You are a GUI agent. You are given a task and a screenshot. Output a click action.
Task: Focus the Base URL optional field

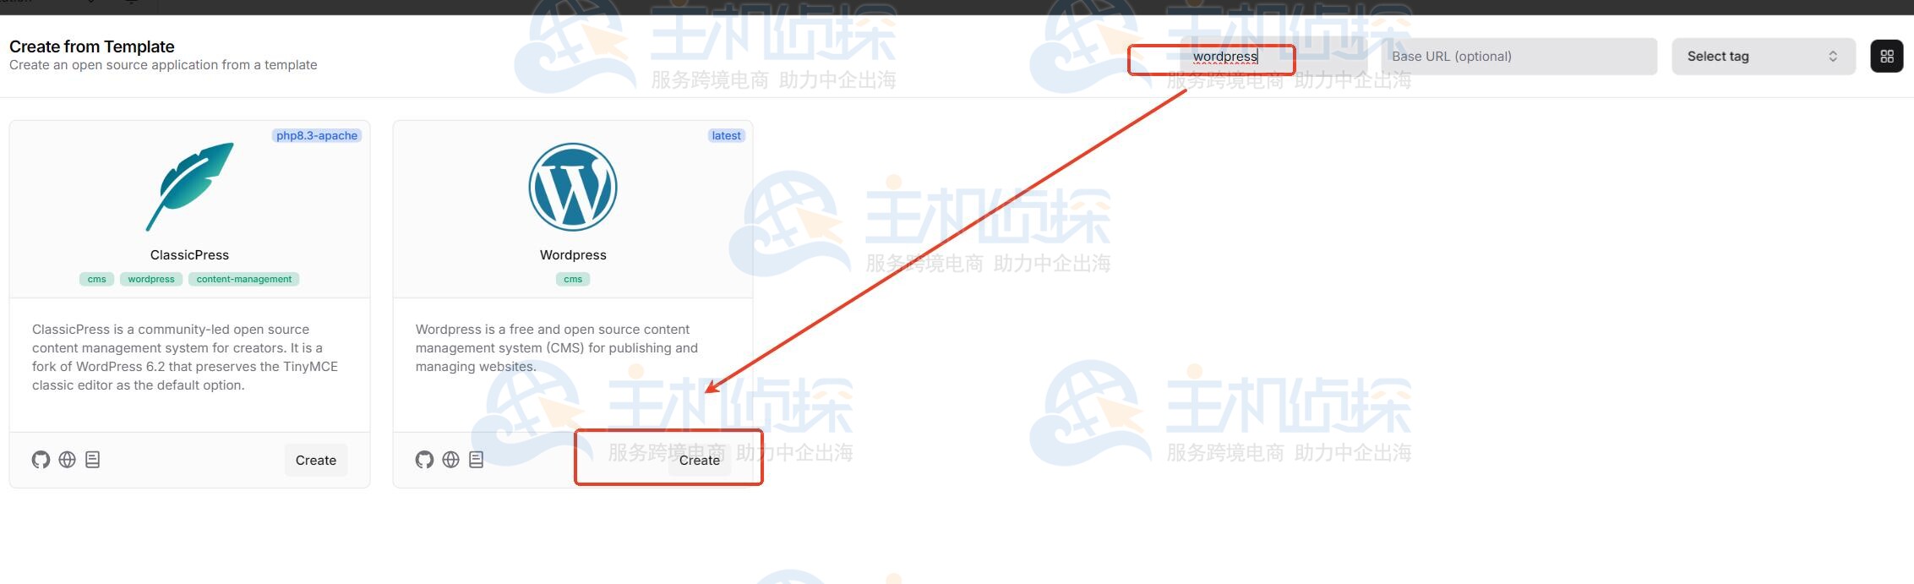[1519, 57]
